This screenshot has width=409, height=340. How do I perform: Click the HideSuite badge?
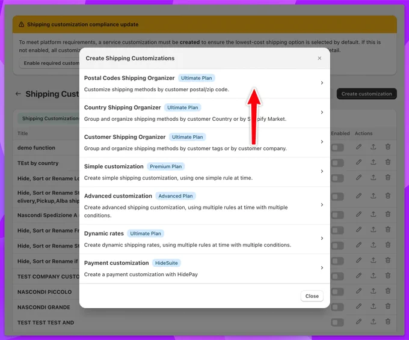point(167,263)
